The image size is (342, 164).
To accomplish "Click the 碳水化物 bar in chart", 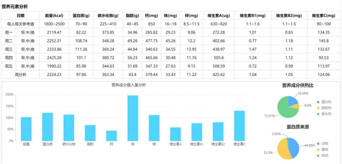I will click(69, 128).
